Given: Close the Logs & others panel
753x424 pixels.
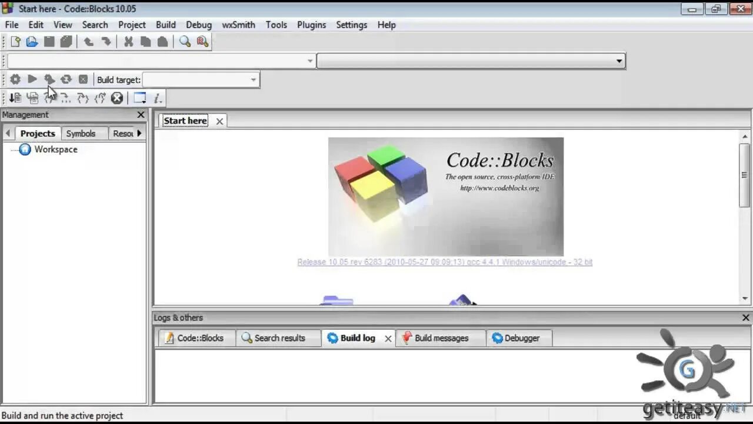Looking at the screenshot, I should [x=745, y=317].
